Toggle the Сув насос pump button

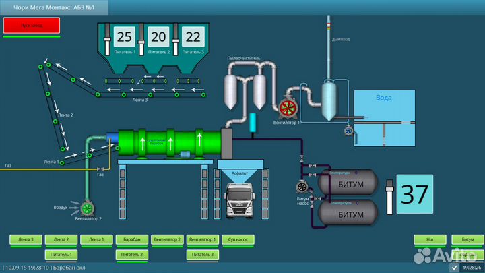[x=238, y=239]
